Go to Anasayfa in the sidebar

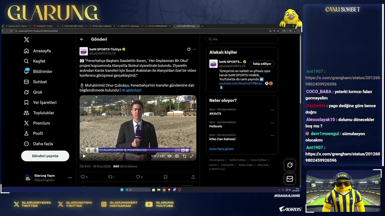[x=37, y=51]
